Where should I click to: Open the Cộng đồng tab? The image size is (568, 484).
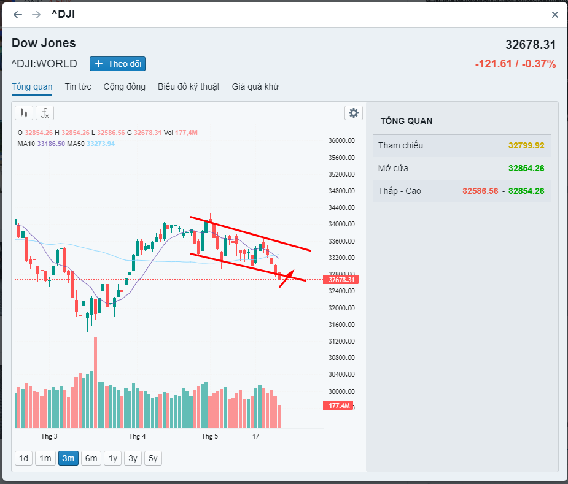(x=124, y=86)
